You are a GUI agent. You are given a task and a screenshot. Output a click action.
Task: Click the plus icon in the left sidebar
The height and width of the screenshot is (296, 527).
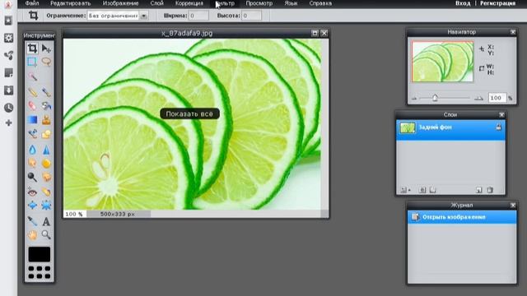point(9,123)
